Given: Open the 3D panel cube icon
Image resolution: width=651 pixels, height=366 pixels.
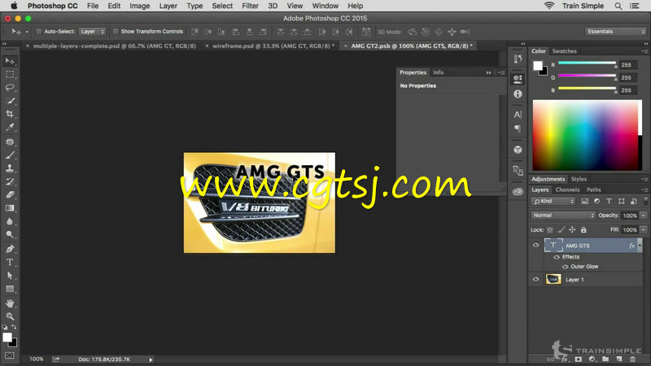Looking at the screenshot, I should tap(518, 150).
